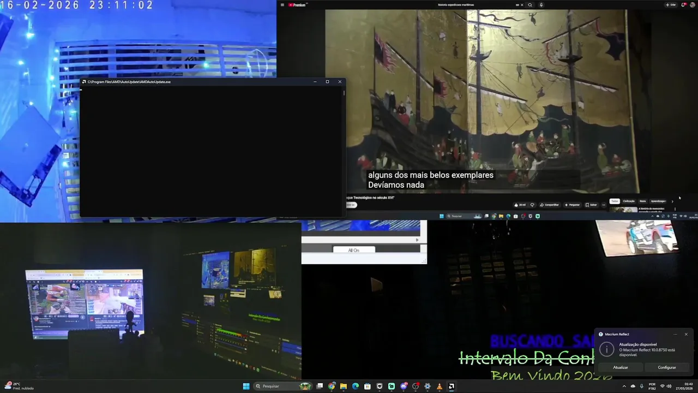Open the suggested video thumbnail below Todos

(623, 210)
